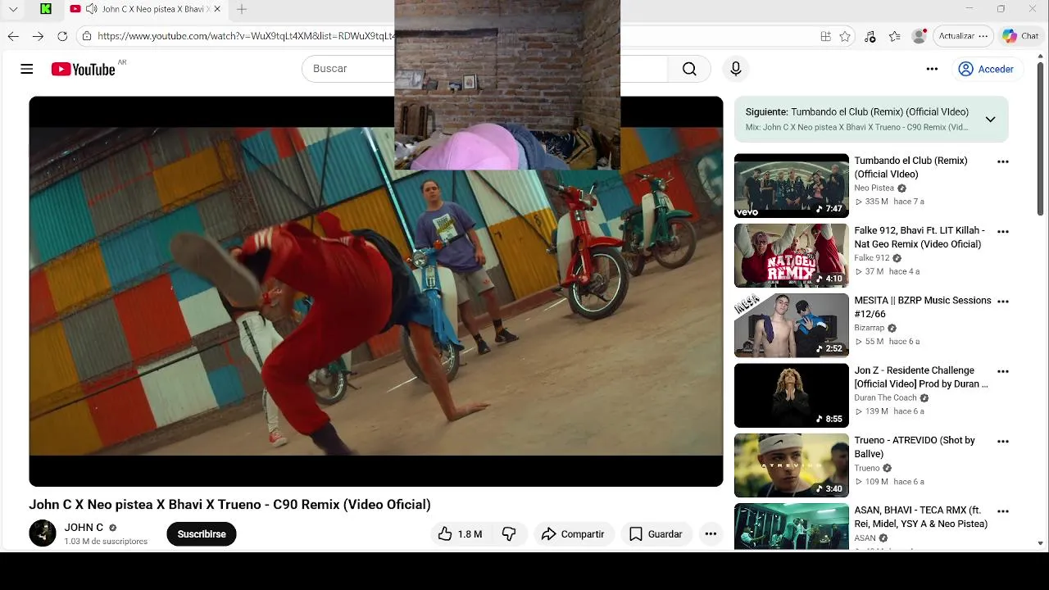The width and height of the screenshot is (1049, 590).
Task: Start voice search with microphone icon
Action: click(x=736, y=69)
